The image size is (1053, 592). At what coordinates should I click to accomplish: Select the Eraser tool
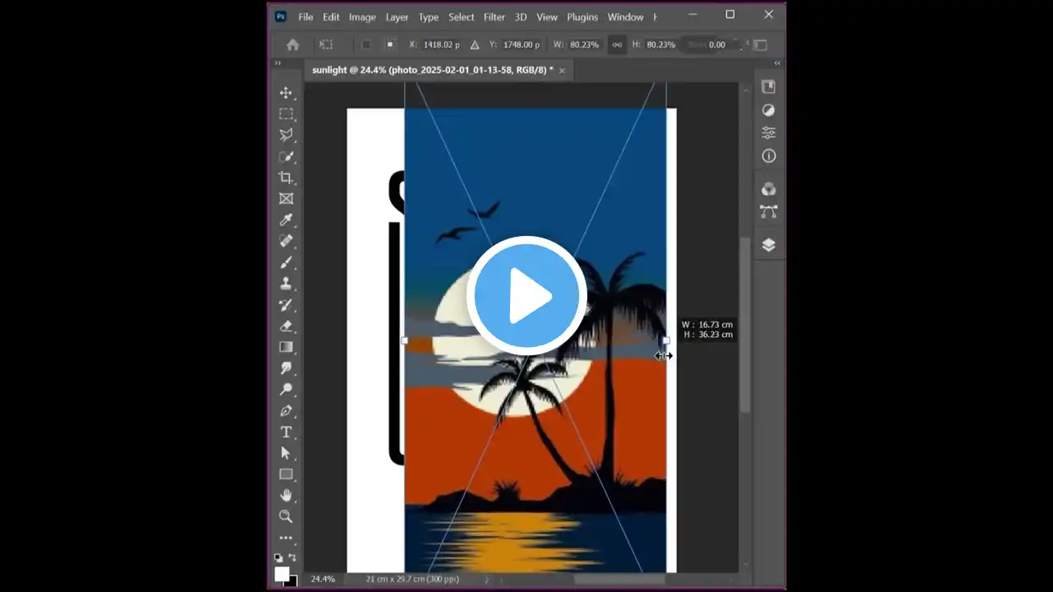point(285,326)
